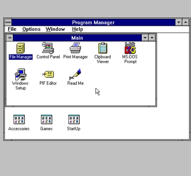191x176 pixels.
Task: Select the StartUp group icon
Action: click(74, 120)
